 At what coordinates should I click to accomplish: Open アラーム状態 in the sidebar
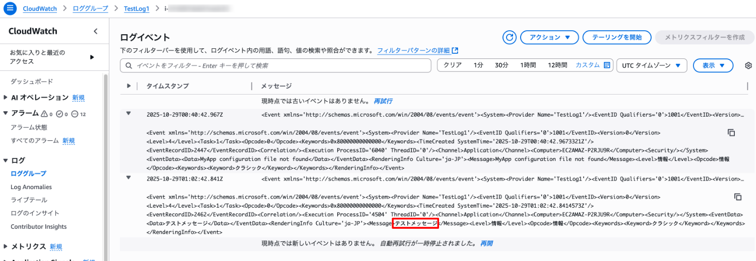(29, 127)
